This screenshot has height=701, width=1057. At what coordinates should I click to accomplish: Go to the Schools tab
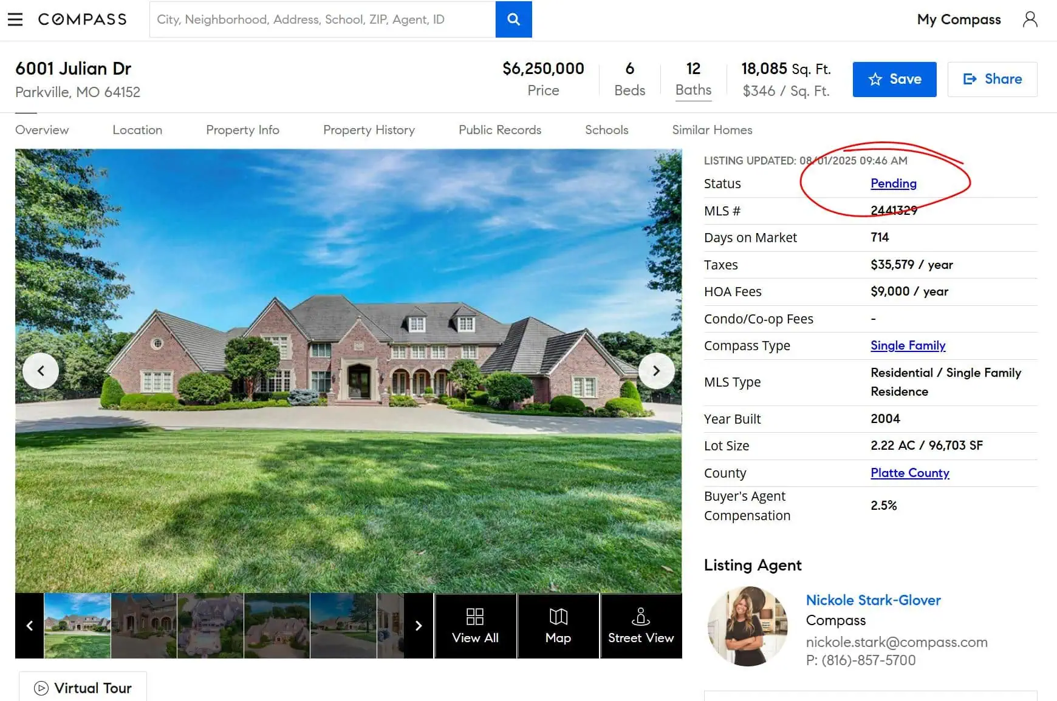click(606, 130)
